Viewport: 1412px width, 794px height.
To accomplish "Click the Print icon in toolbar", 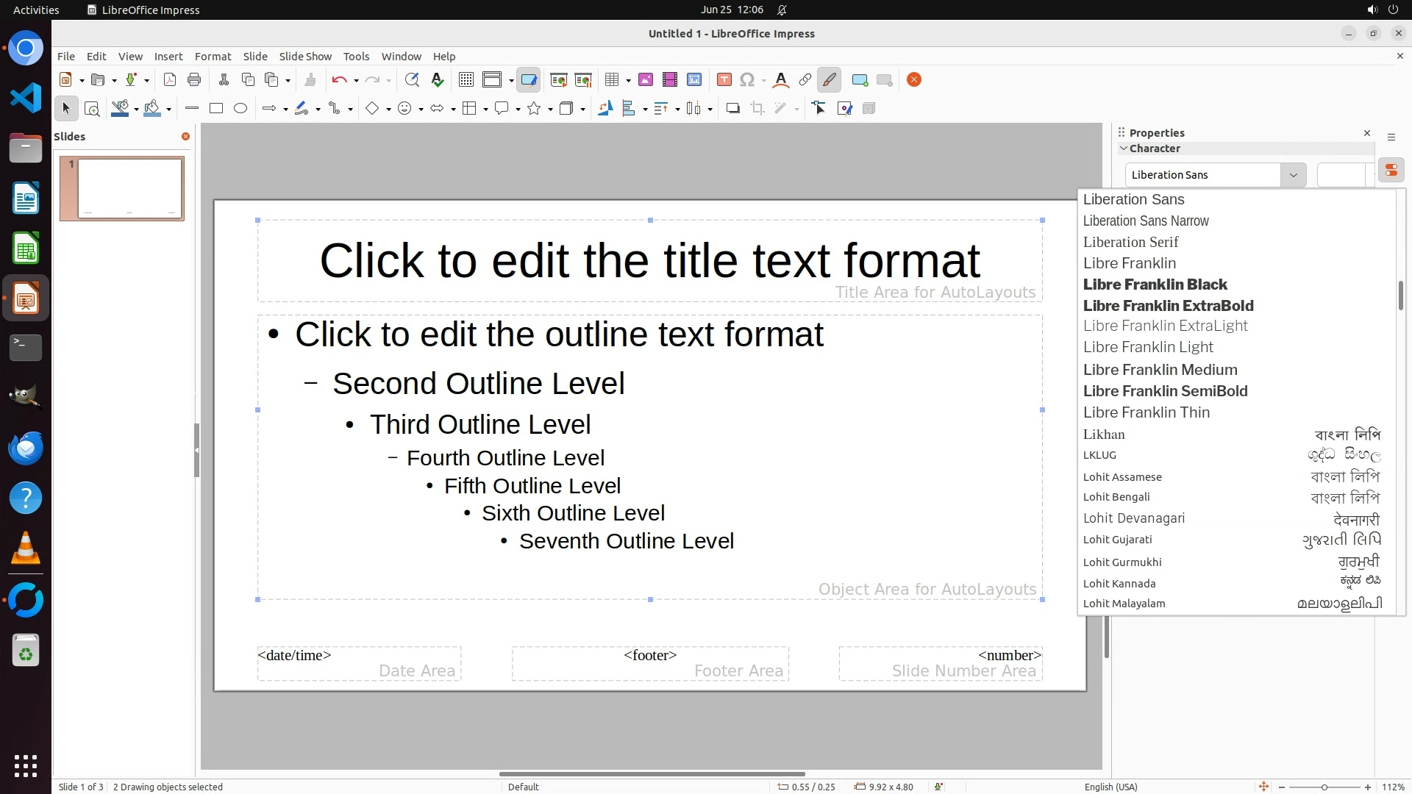I will (x=194, y=80).
